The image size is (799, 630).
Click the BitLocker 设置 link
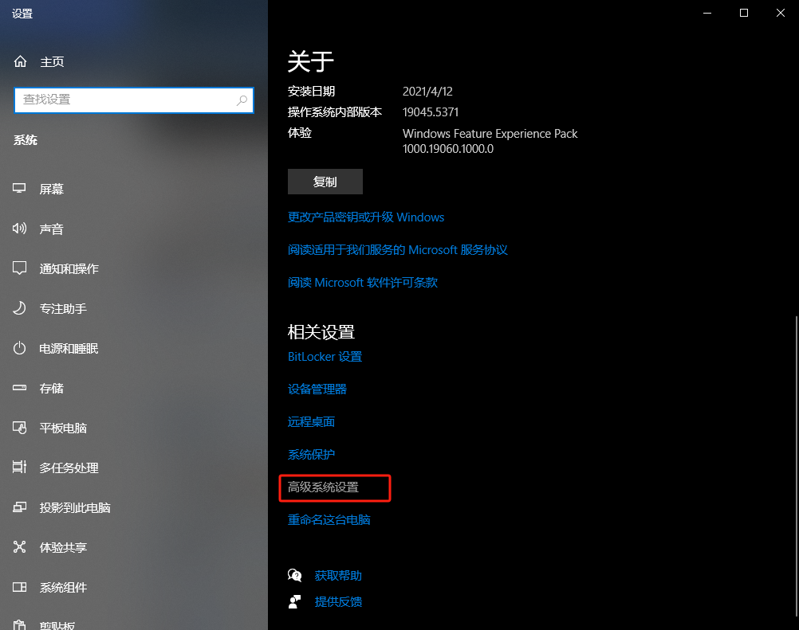(x=325, y=357)
